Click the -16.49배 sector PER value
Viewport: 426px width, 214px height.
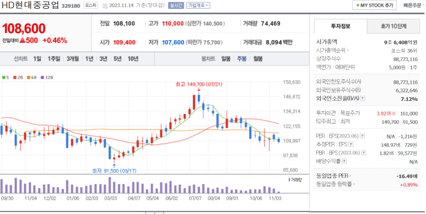tap(407, 176)
